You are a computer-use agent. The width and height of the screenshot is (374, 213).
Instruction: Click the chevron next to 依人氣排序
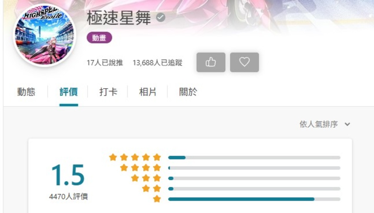(x=347, y=124)
